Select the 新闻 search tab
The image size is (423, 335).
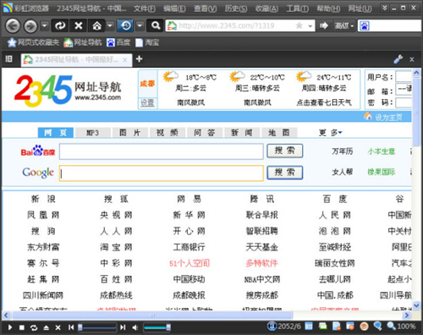click(242, 133)
